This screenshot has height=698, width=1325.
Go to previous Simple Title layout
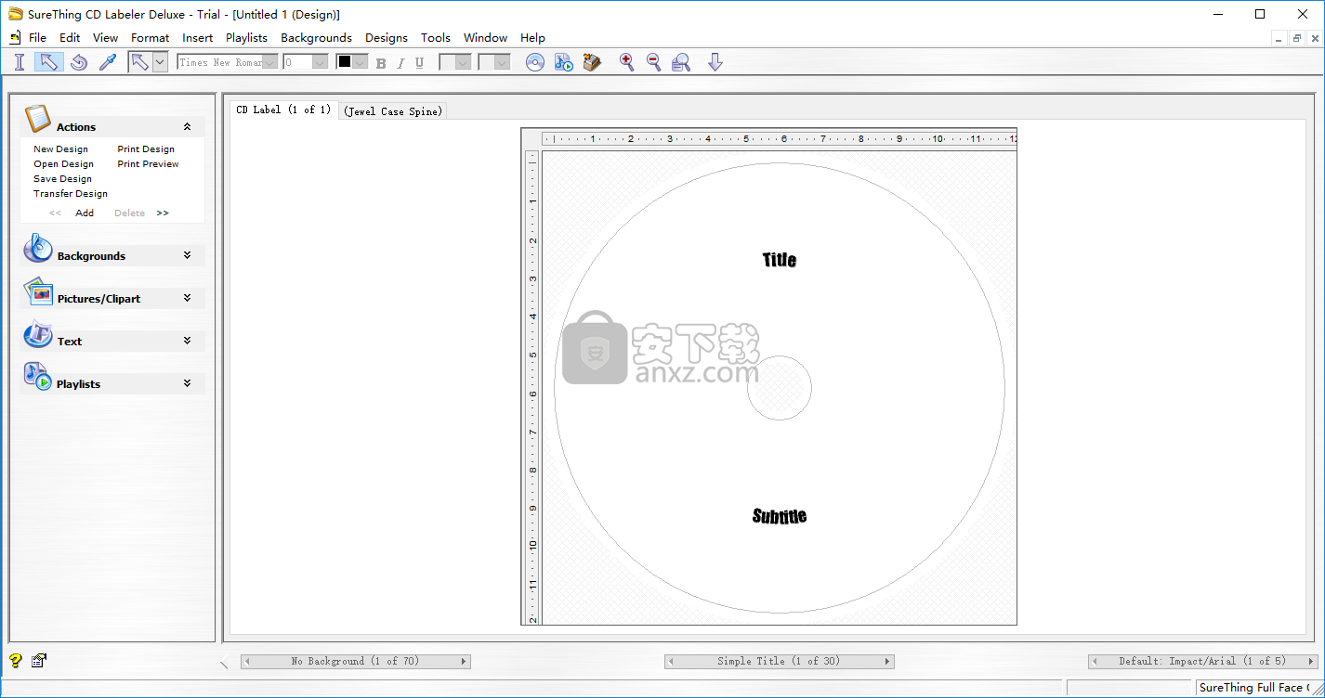[x=671, y=662]
